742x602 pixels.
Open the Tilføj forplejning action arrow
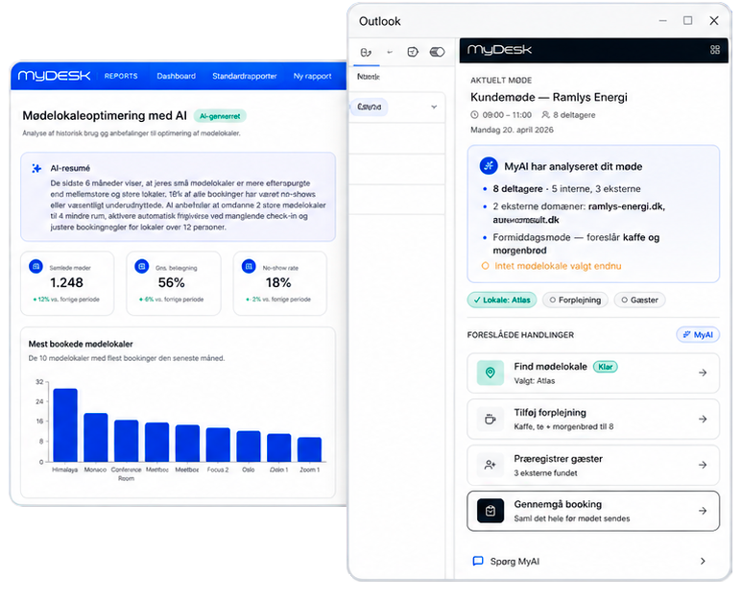703,419
